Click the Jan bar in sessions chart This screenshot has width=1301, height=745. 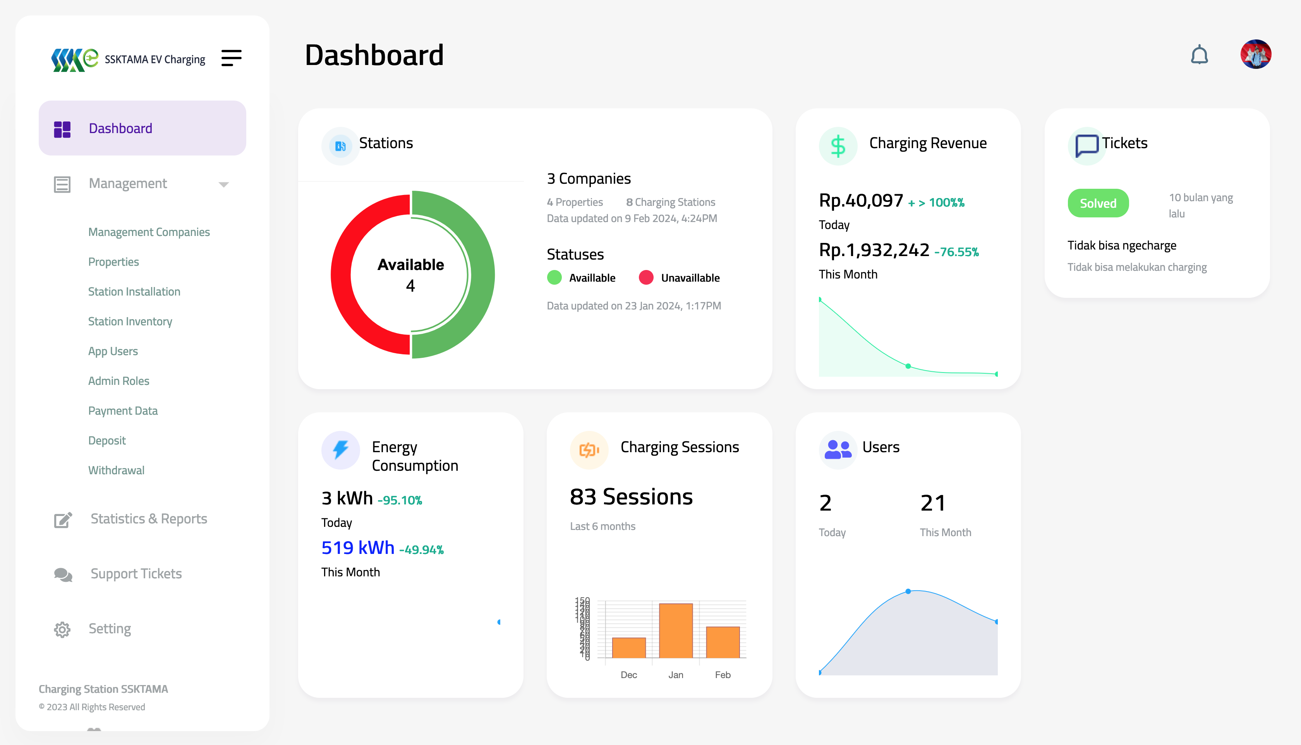click(x=676, y=631)
